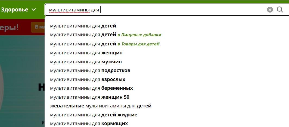Select suggestion мультивитамины для детей жидкие
Viewport: 289px width, 127px height.
point(94,115)
